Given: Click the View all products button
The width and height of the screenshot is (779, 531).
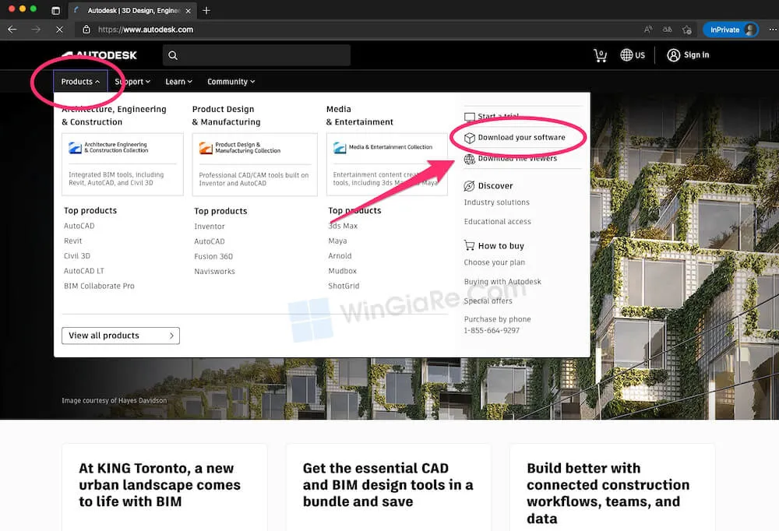Looking at the screenshot, I should [120, 336].
